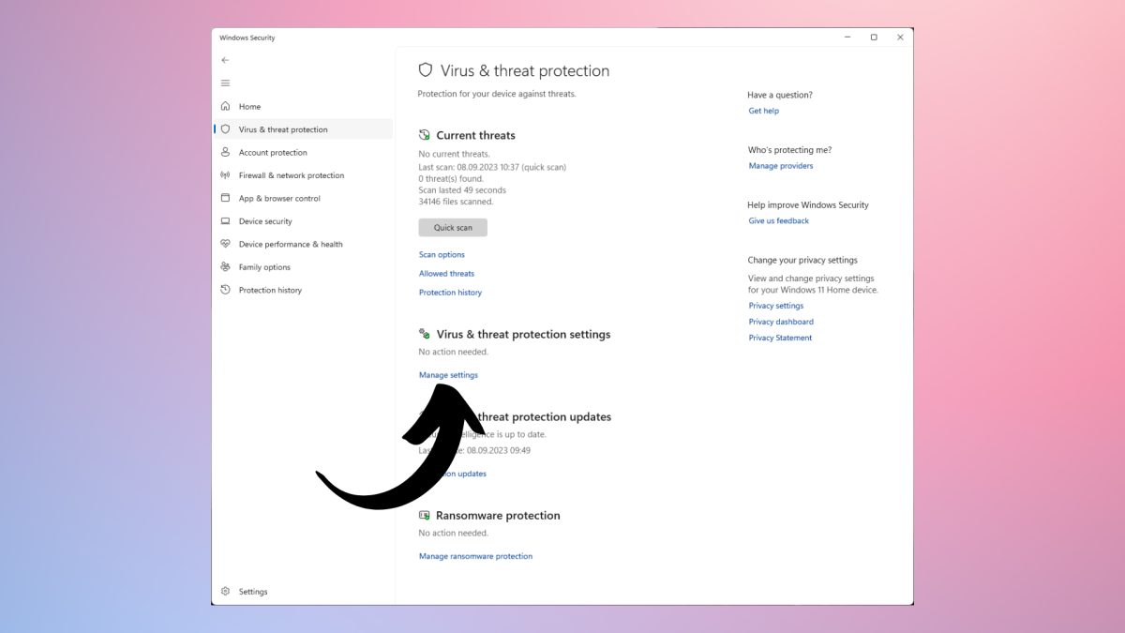This screenshot has height=633, width=1125.
Task: Click the Firewall & network protection signal icon
Action: [225, 175]
